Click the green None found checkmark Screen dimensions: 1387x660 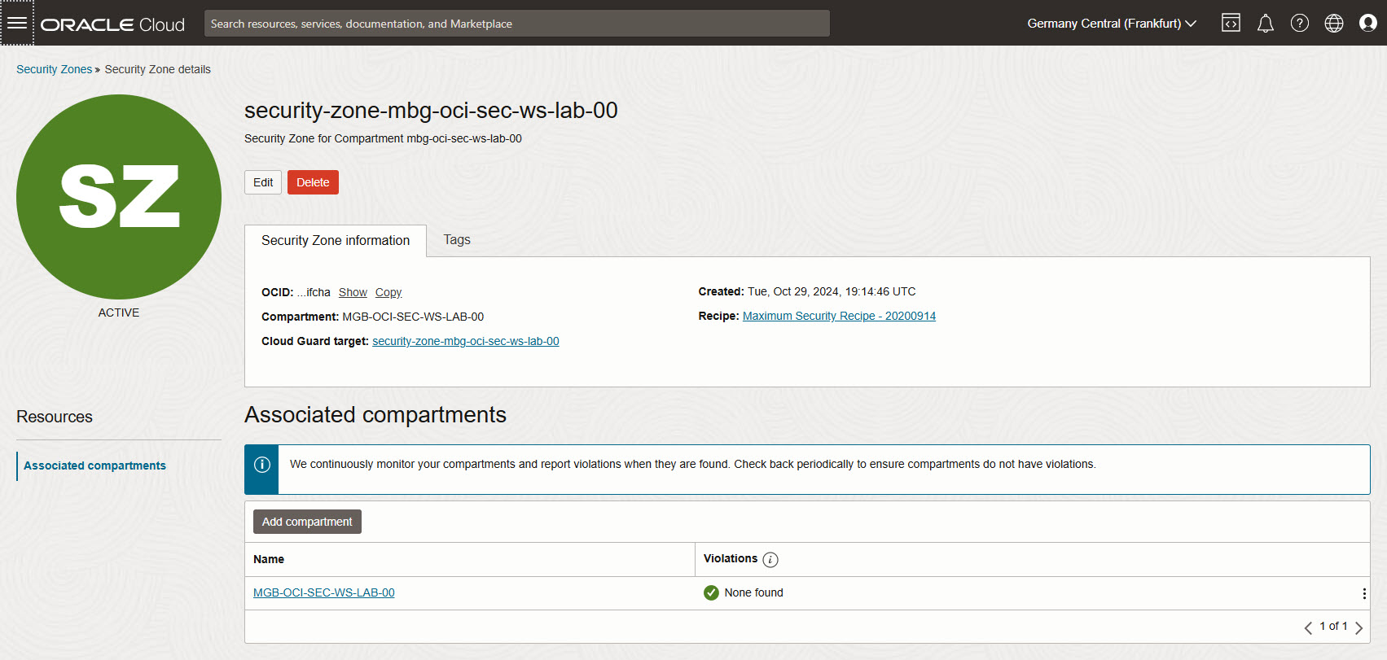point(711,592)
